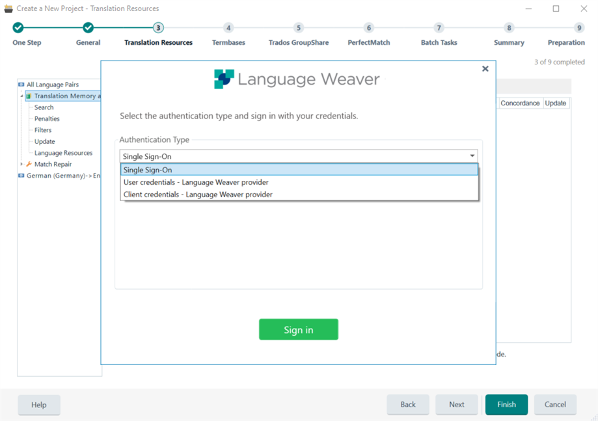Viewport: 598px width, 421px height.
Task: Select Language Resources in the tree
Action: [x=63, y=153]
